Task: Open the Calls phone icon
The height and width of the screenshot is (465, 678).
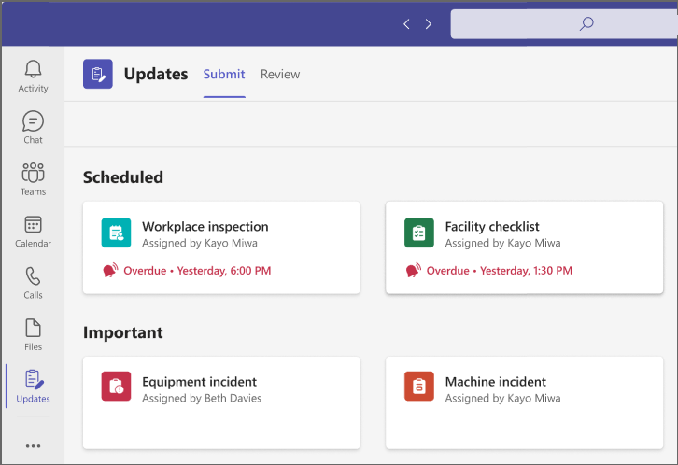Action: tap(33, 276)
